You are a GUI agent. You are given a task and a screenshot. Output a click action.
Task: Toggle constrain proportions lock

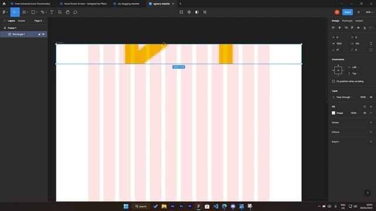point(371,43)
